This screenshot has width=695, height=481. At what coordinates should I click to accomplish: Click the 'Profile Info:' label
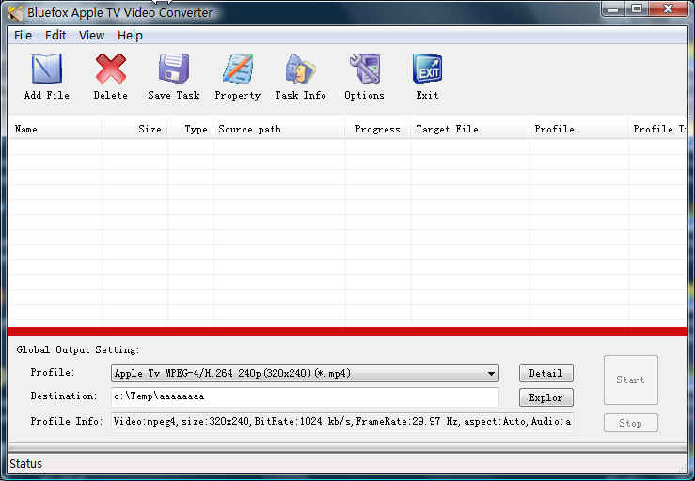(67, 421)
